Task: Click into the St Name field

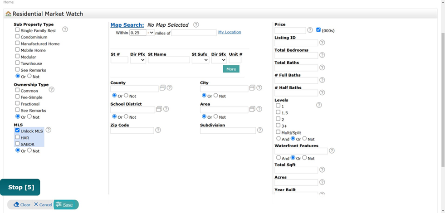Action: 169,60
